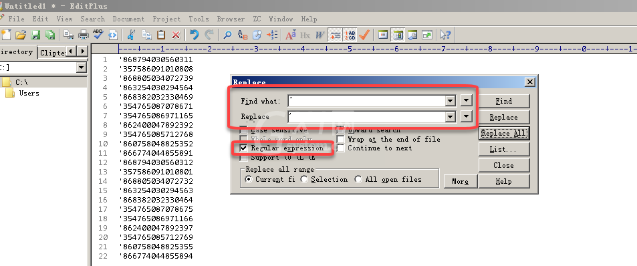Click the Print printer icon

point(84,35)
